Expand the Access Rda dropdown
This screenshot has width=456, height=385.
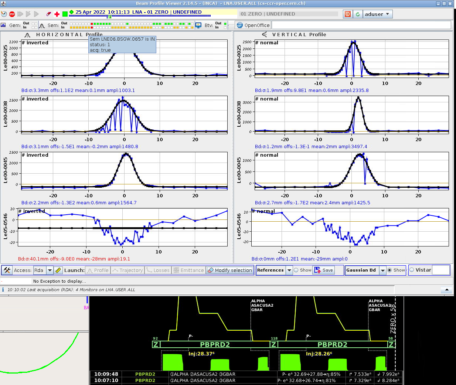(x=50, y=270)
